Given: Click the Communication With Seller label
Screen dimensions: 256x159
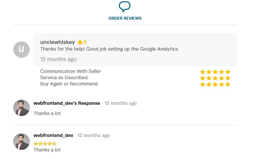Looking at the screenshot, I should tap(71, 71).
